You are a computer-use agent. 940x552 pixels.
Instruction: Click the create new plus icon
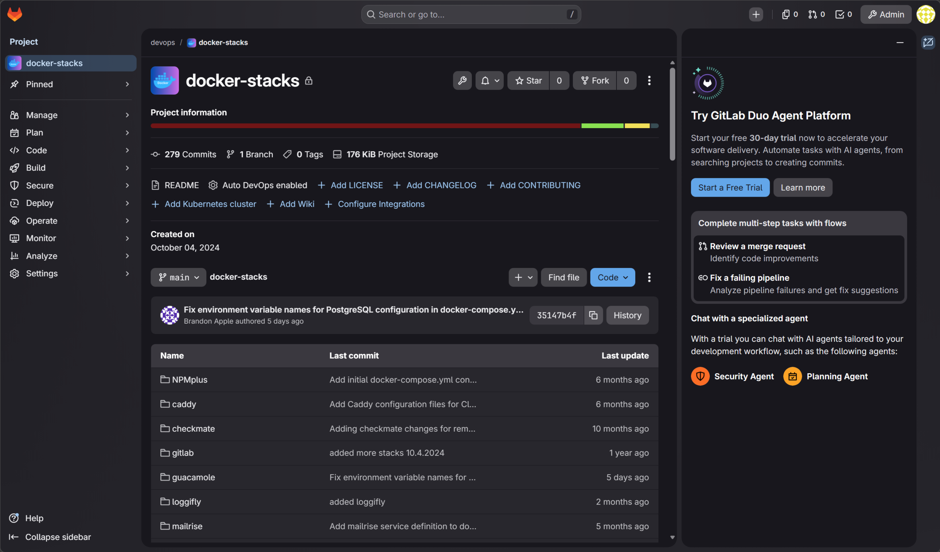click(x=756, y=14)
